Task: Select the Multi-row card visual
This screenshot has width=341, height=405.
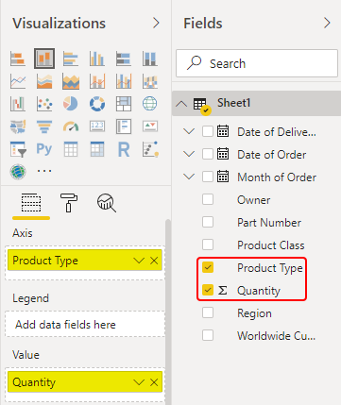Action: tap(124, 127)
